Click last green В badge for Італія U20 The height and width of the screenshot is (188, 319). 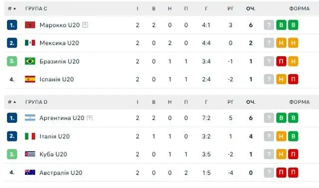(293, 136)
